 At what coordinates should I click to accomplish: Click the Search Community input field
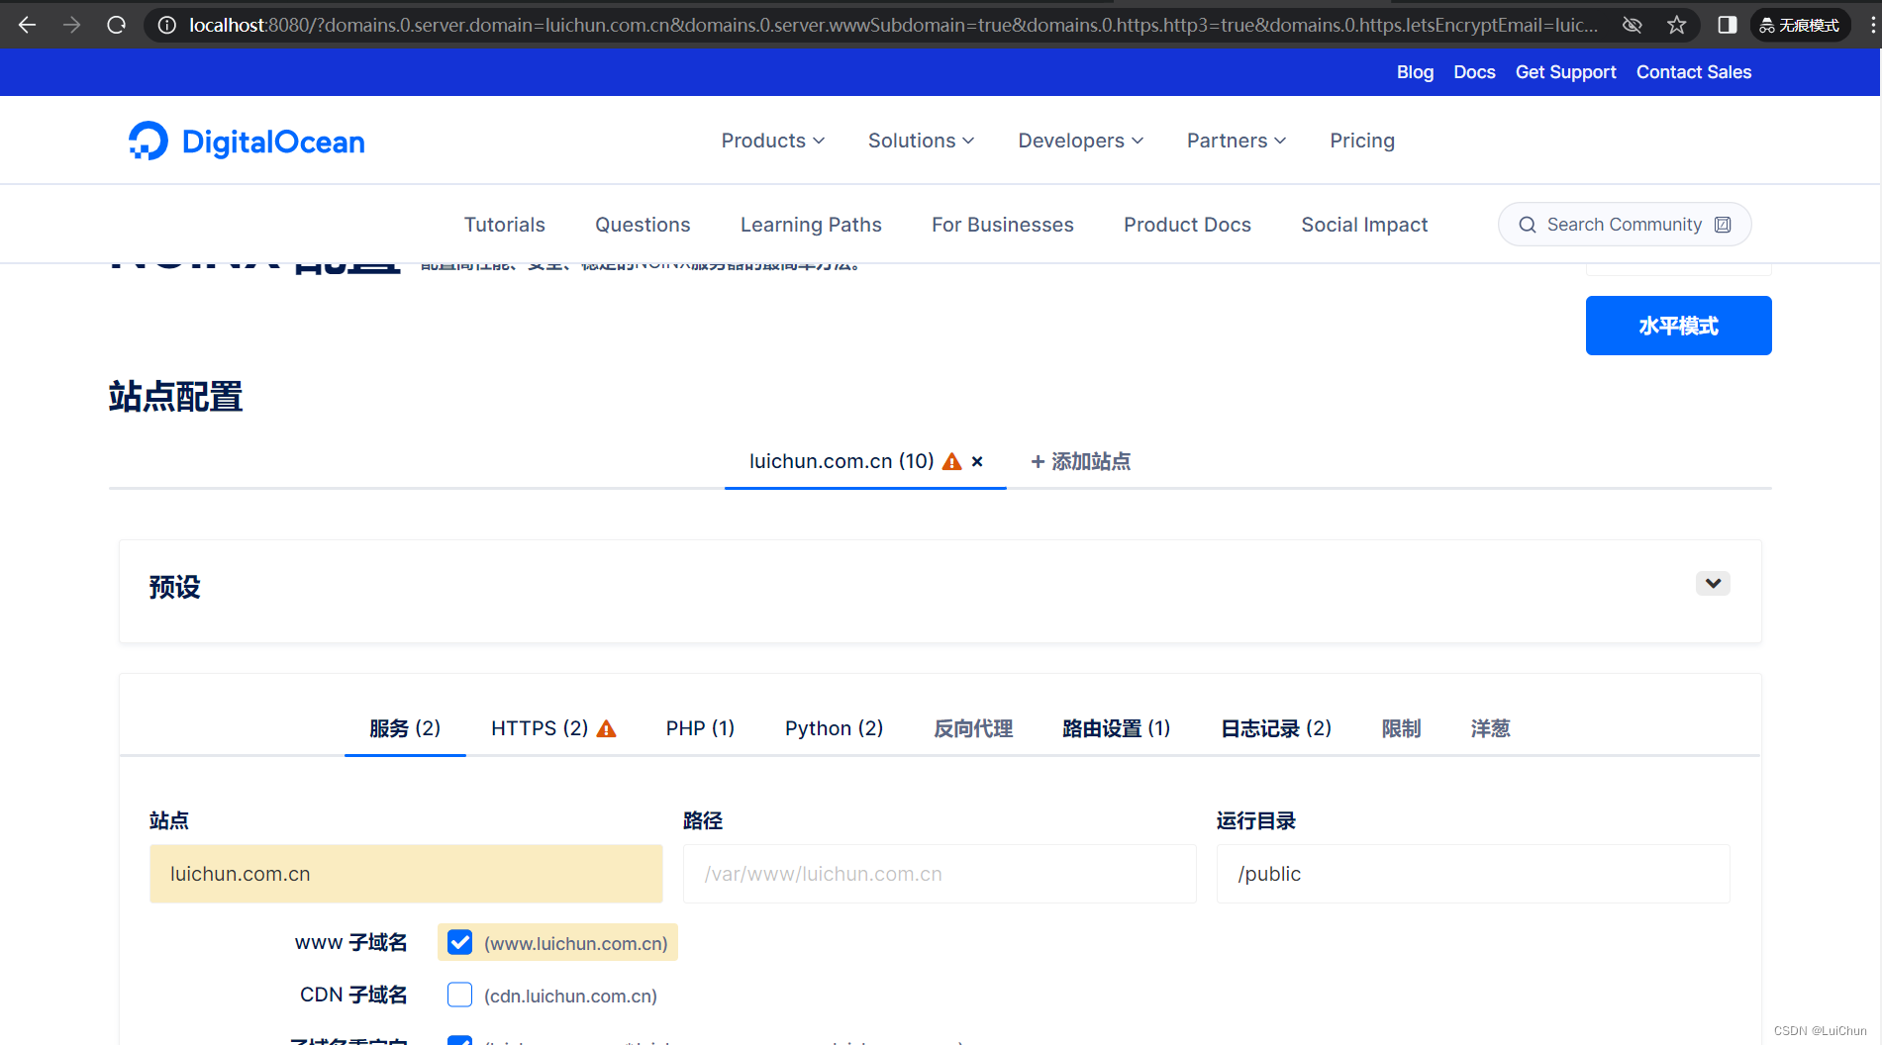[1624, 225]
